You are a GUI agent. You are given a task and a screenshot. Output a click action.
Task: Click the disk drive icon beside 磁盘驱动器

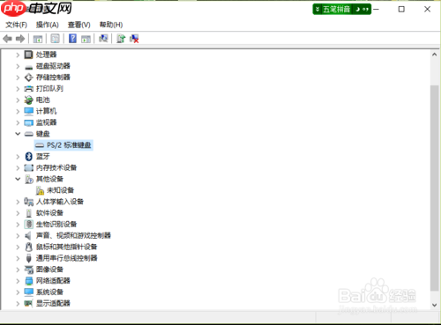28,67
